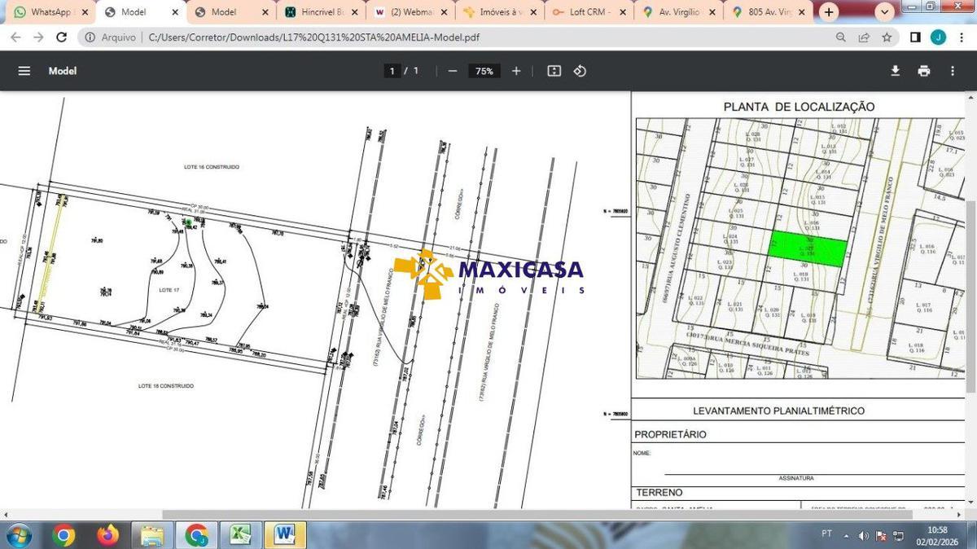Viewport: 977px width, 549px height.
Task: Show hidden system tray icons
Action: click(x=848, y=535)
